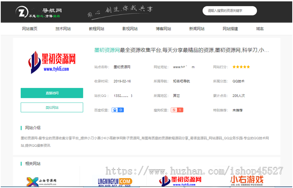Click the www site address value
The image size is (293, 188).
click(184, 67)
